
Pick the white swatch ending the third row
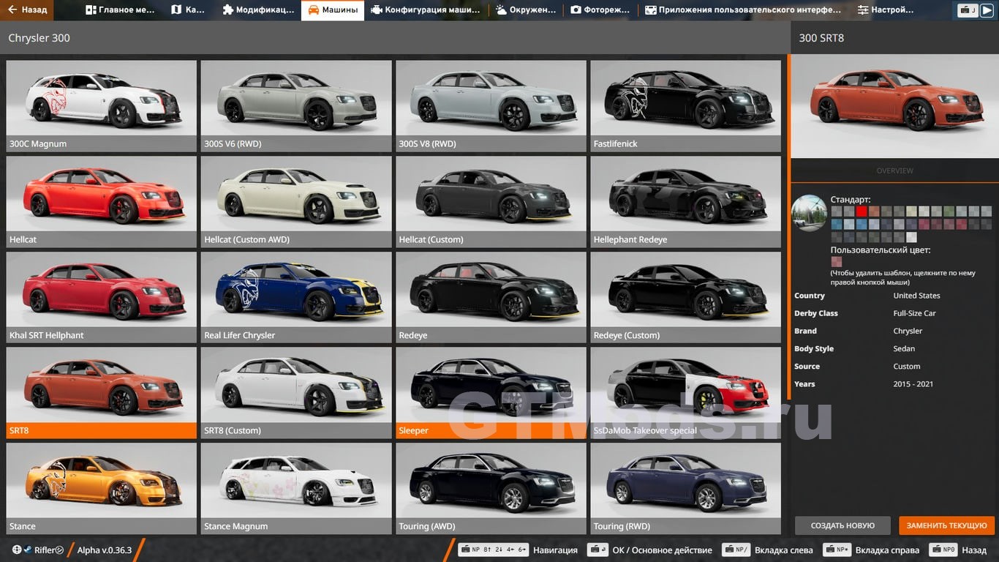coord(911,237)
